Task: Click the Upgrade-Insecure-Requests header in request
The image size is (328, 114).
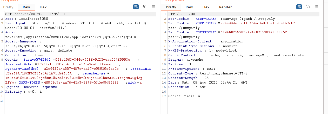Action: point(31,87)
